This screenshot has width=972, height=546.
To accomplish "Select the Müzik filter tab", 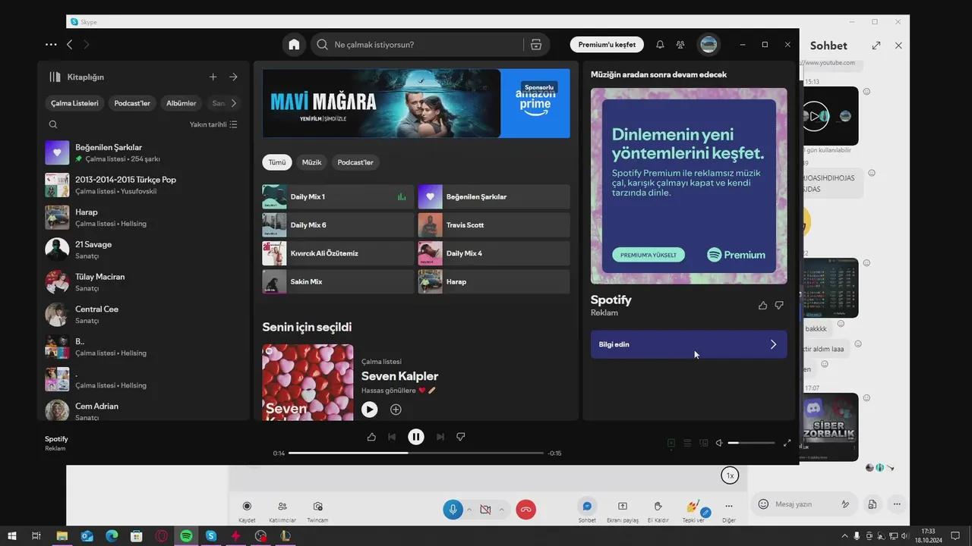I will point(311,162).
